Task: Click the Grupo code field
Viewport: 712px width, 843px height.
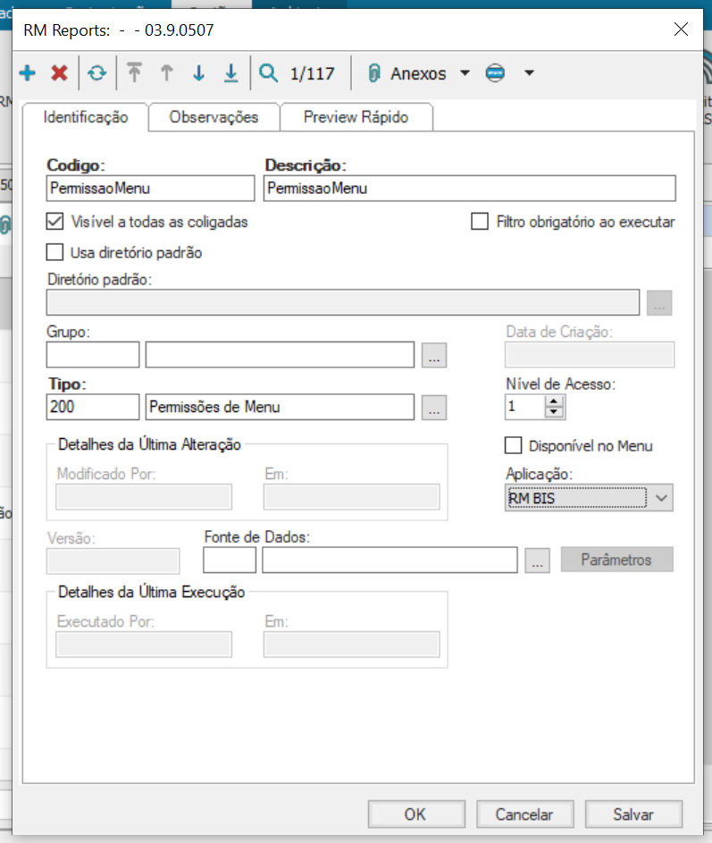Action: [x=93, y=355]
